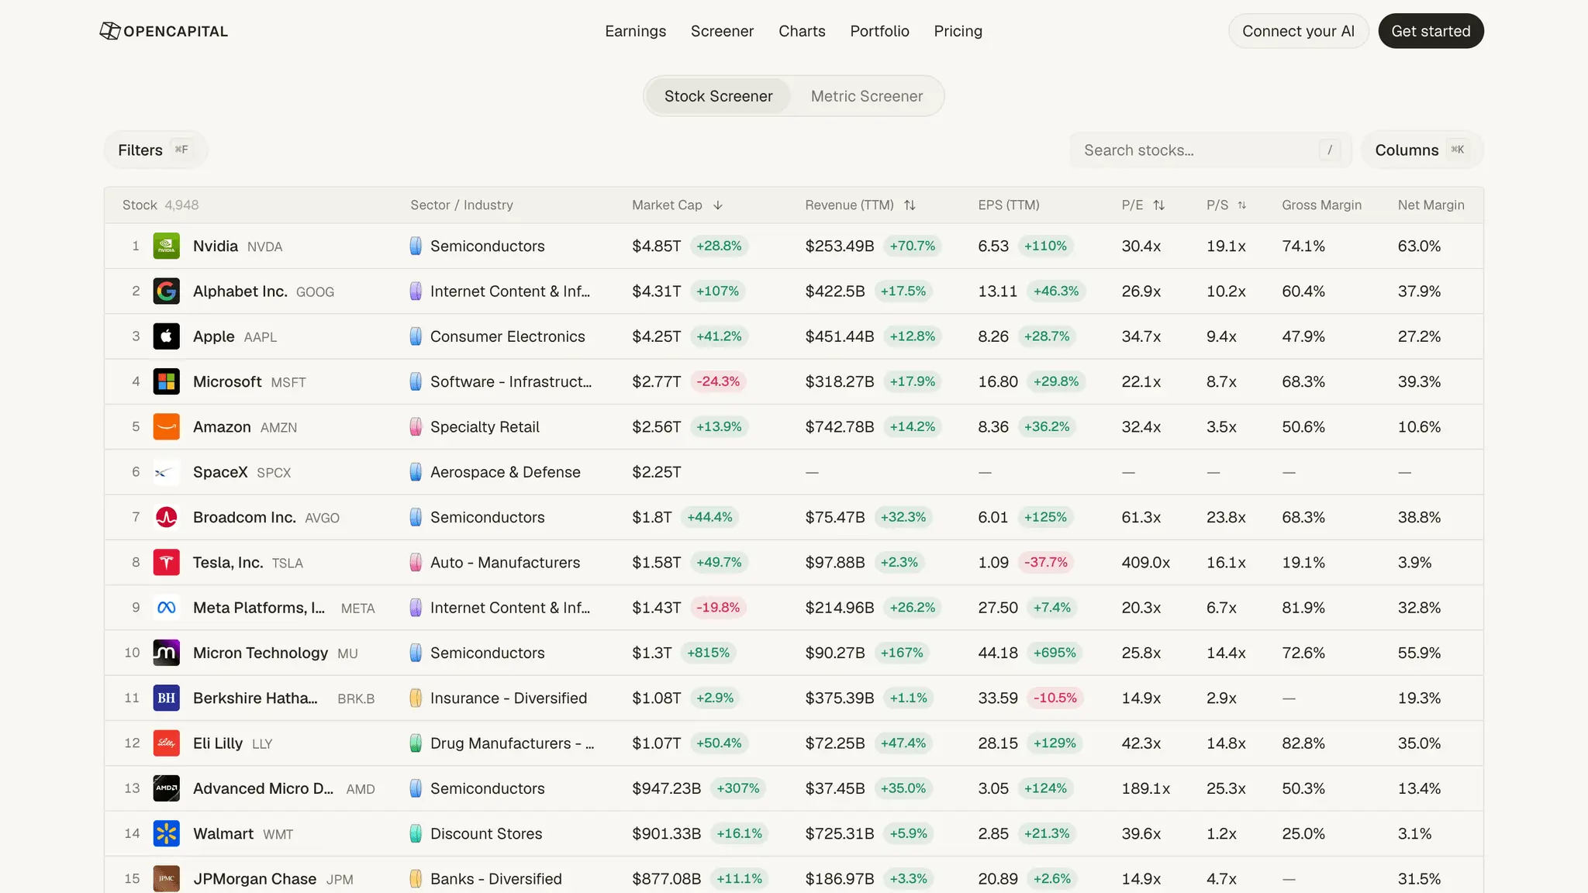The image size is (1588, 893).
Task: Click the sector icon beside Drug Manufacturers
Action: coord(416,743)
